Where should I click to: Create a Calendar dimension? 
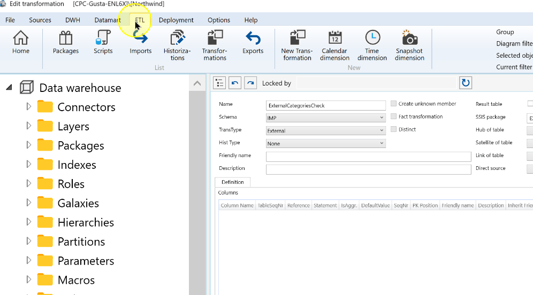[x=335, y=45]
